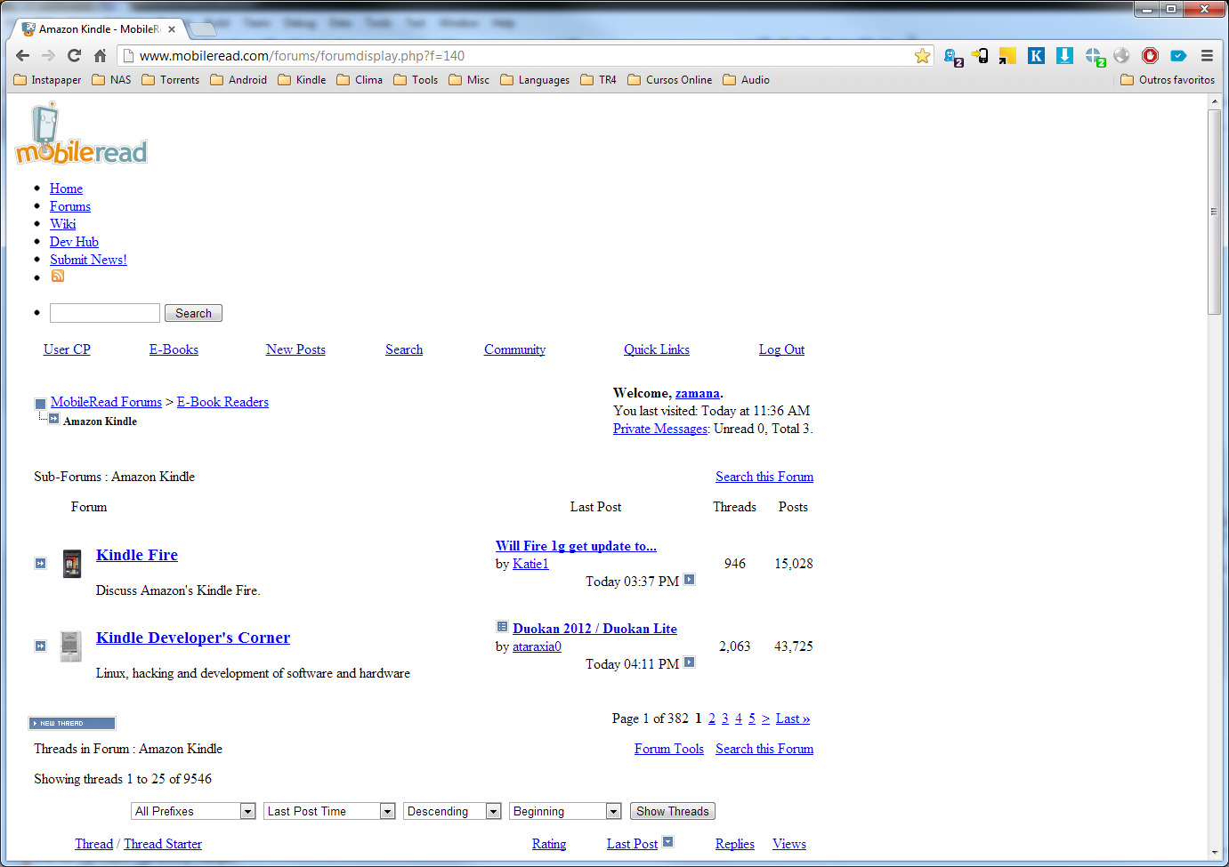Select the Amazon Kindle browser tab
Image resolution: width=1229 pixels, height=867 pixels.
tap(98, 29)
